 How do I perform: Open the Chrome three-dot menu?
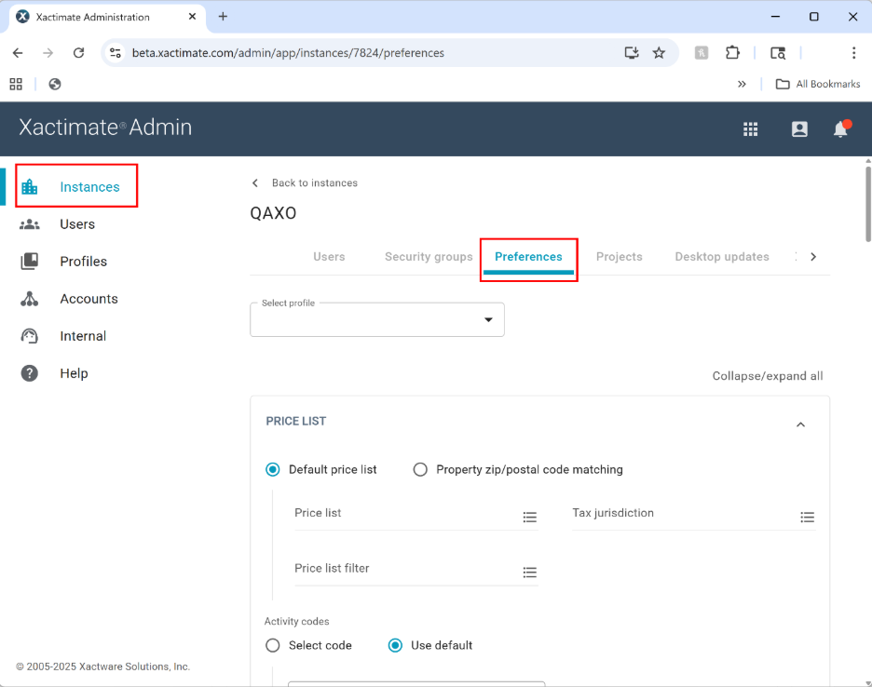pyautogui.click(x=853, y=53)
